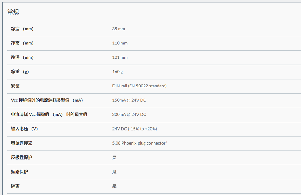Select the 24V DC (-15% to +20%) value

click(134, 129)
